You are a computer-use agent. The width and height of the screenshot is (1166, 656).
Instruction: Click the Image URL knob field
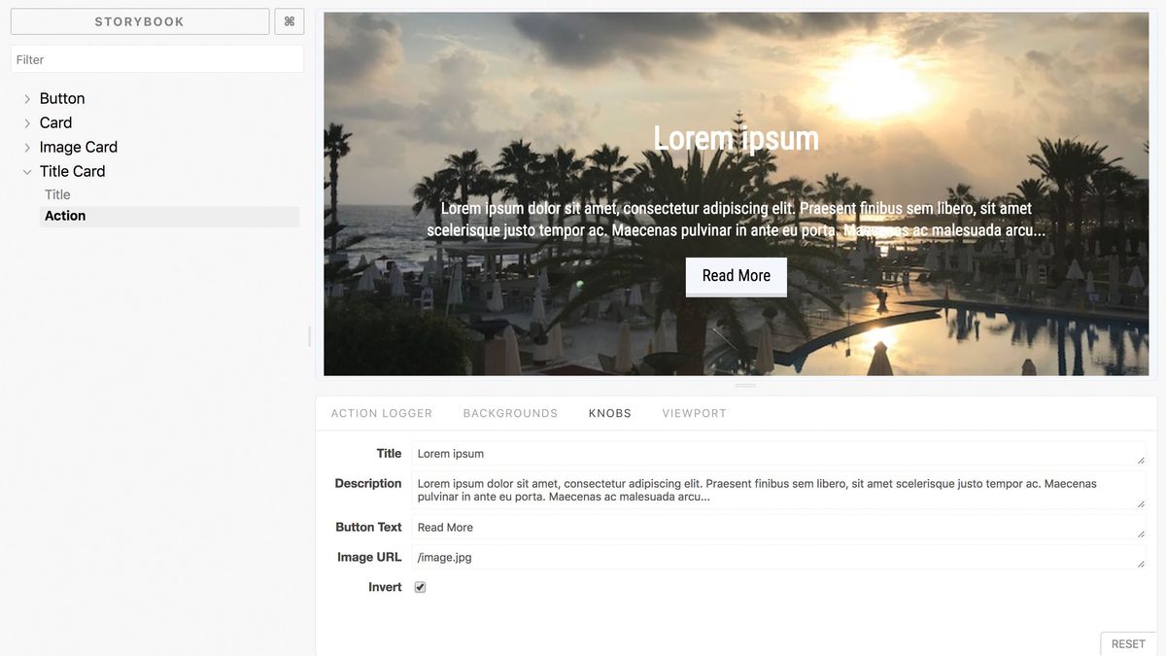click(779, 557)
